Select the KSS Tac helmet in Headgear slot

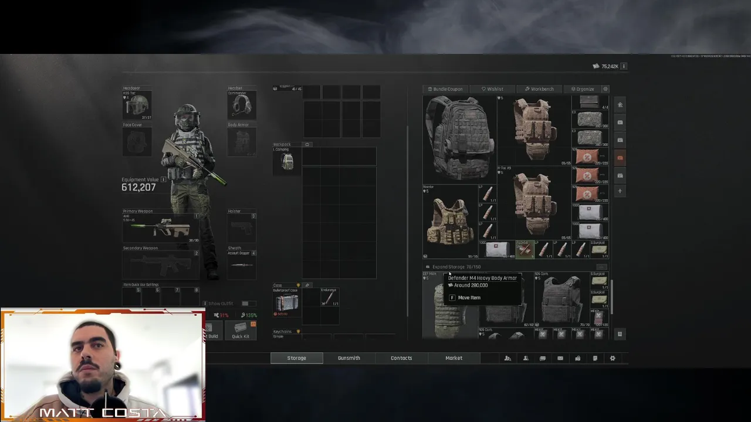coord(137,105)
